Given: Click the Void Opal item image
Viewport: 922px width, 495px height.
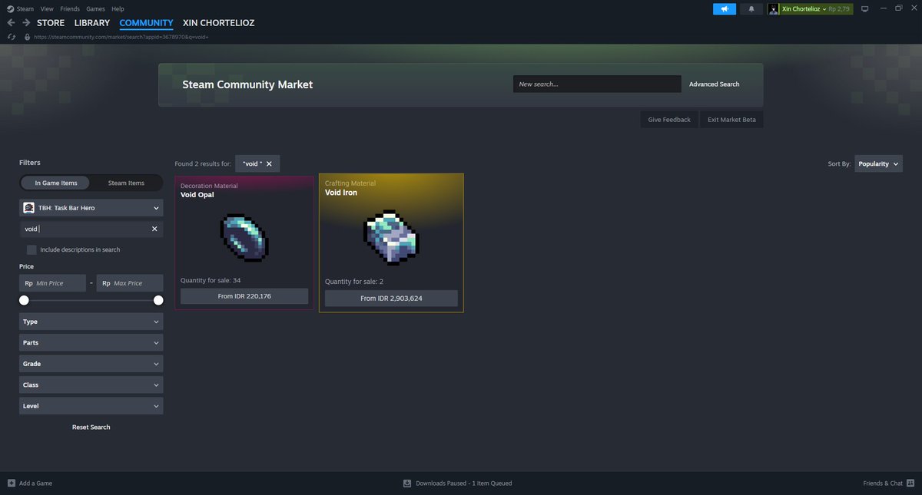Looking at the screenshot, I should tap(244, 237).
